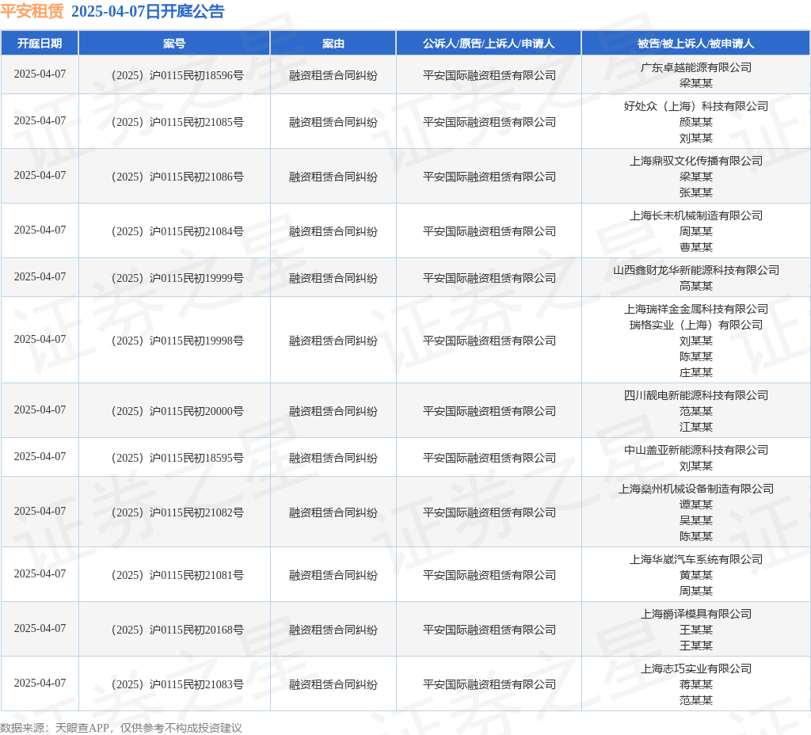
Task: Click 融资租赁合同纠纷 in the 21085号 row
Action: 333,122
